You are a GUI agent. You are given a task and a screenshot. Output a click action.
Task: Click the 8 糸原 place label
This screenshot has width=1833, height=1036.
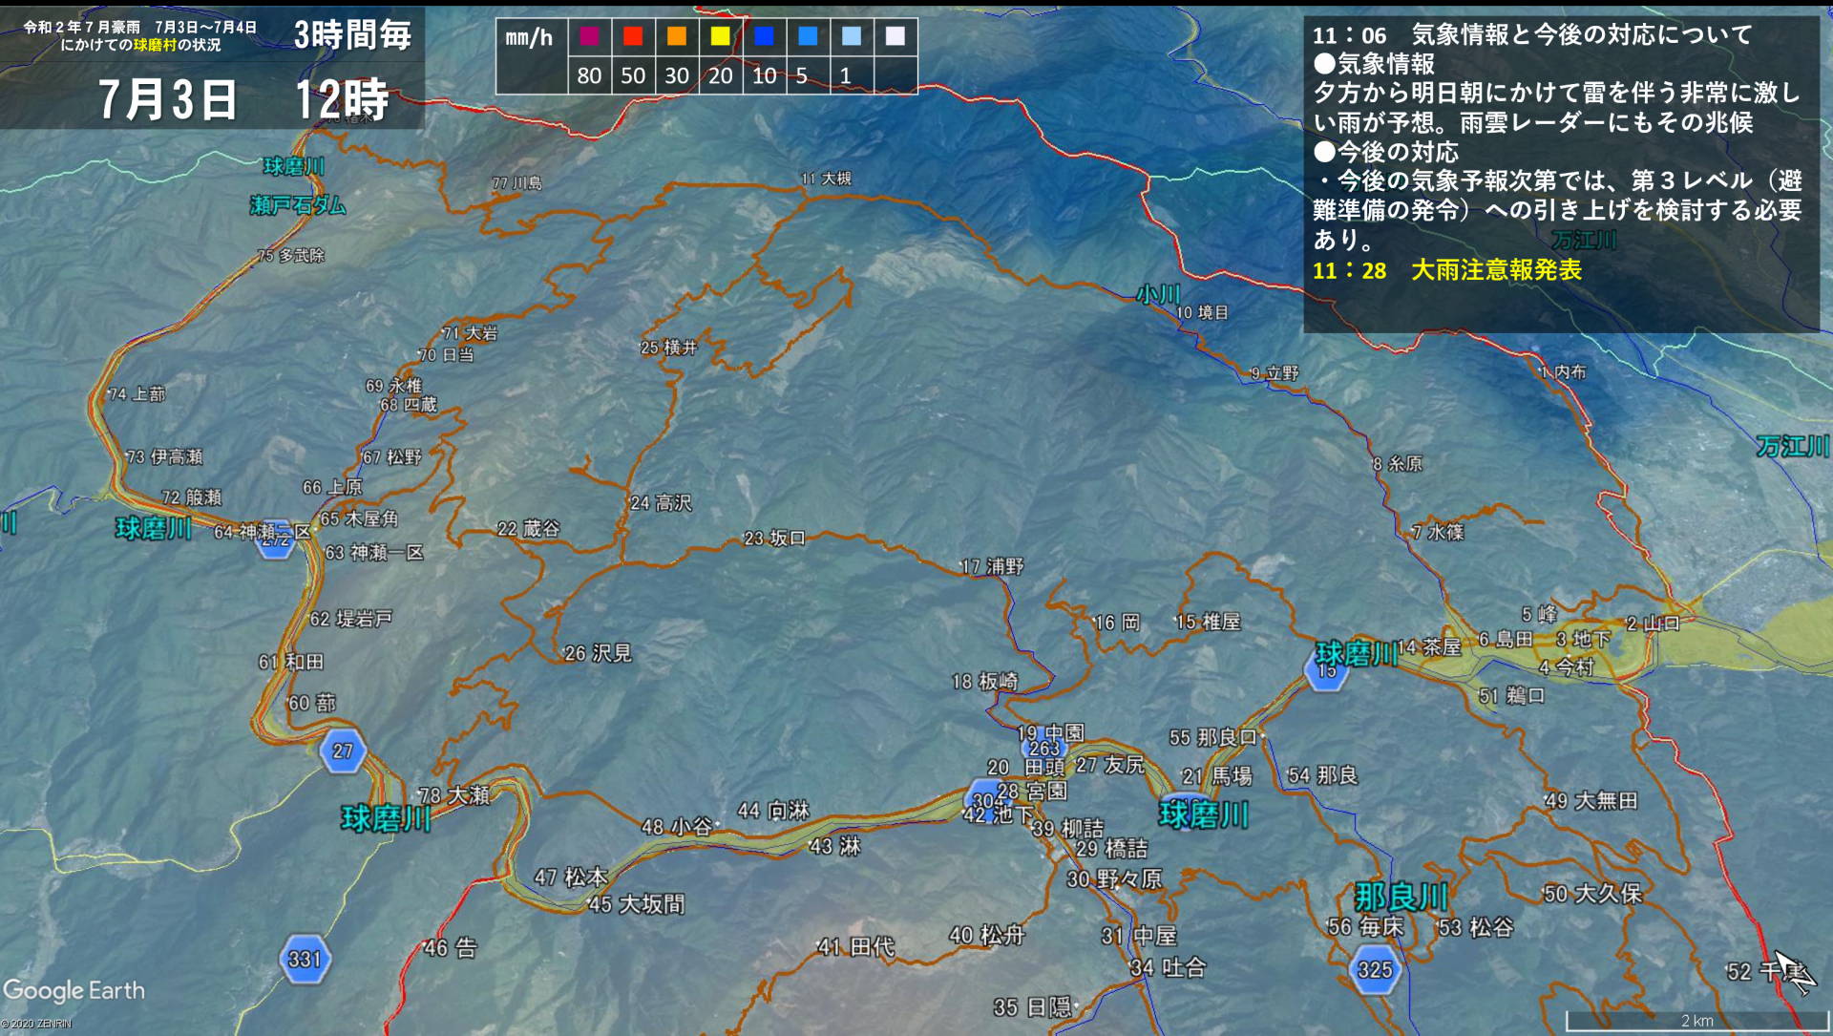(1398, 463)
